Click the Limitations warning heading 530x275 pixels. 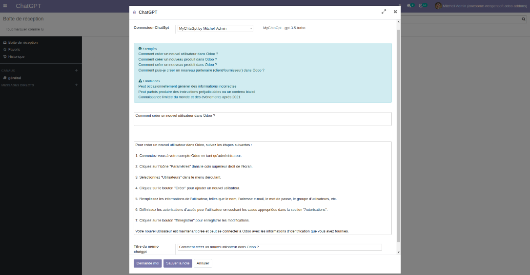pos(149,81)
